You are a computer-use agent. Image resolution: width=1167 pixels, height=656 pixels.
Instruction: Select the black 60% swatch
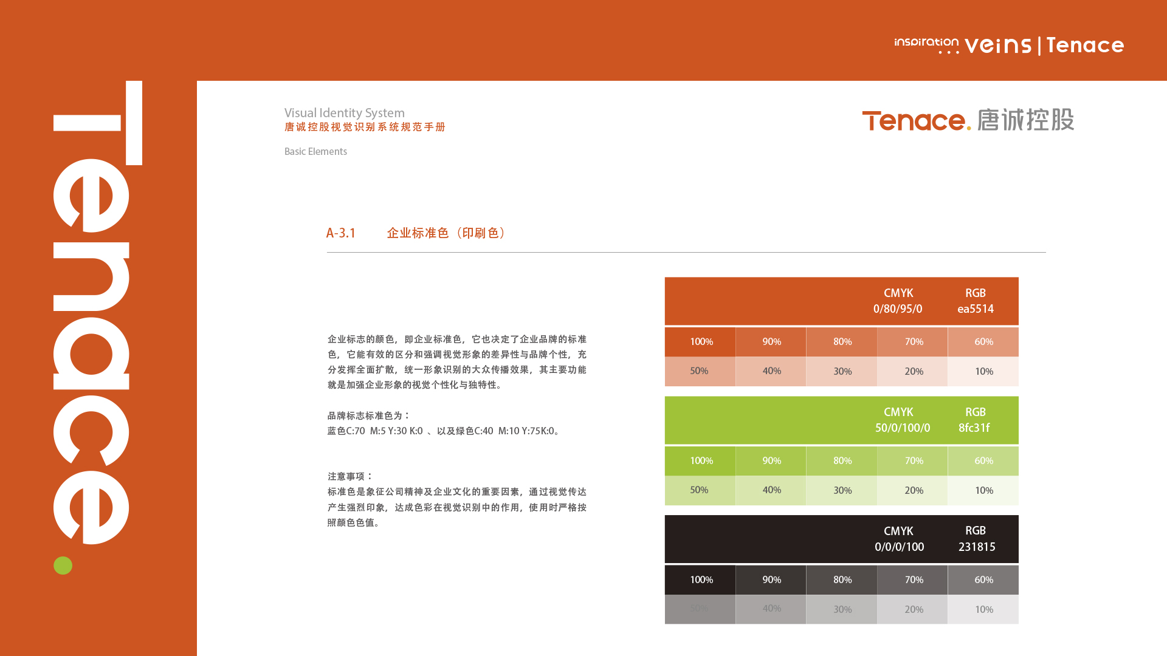pyautogui.click(x=983, y=580)
